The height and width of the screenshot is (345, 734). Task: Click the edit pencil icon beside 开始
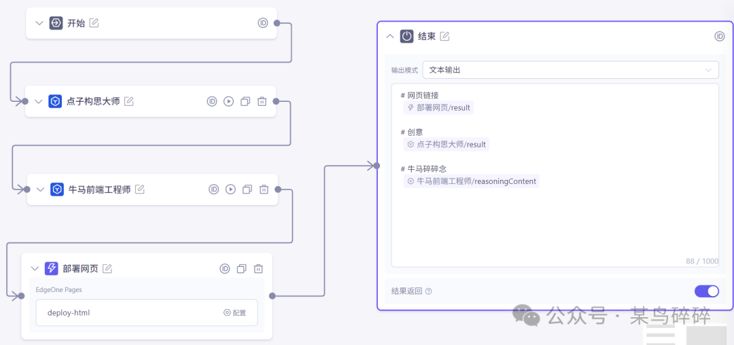click(94, 23)
